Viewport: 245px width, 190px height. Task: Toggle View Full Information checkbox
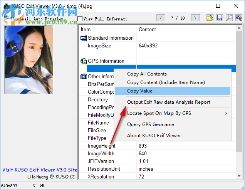(80, 19)
